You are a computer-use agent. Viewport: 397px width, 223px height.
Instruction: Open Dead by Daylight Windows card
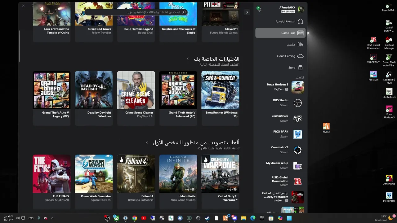(94, 98)
